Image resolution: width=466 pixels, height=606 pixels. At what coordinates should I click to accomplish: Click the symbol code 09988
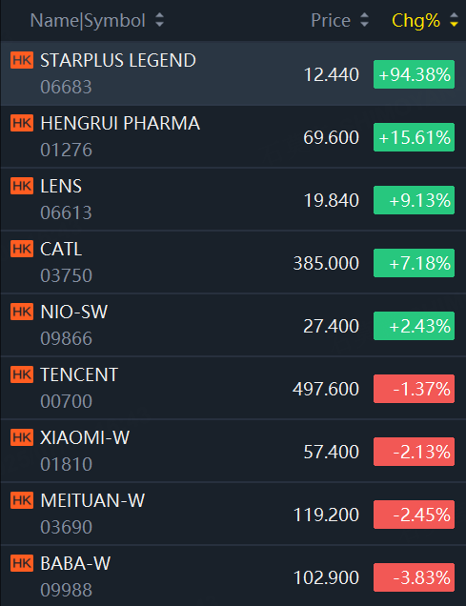click(66, 590)
